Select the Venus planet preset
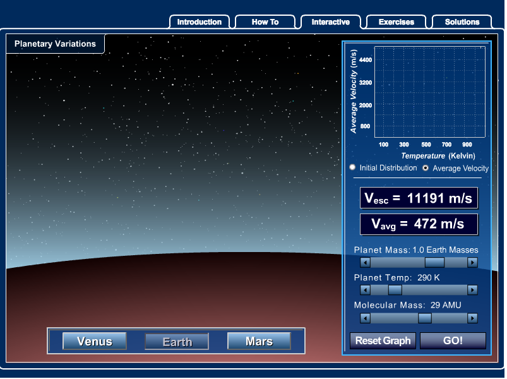507x379 pixels. (x=94, y=341)
